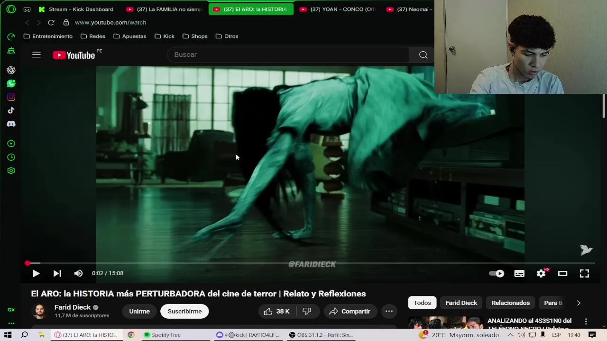This screenshot has width=607, height=341.
Task: Click the video progress bar scrubber
Action: pyautogui.click(x=28, y=263)
